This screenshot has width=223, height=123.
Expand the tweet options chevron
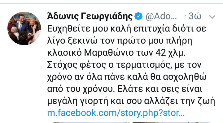[x=212, y=17]
